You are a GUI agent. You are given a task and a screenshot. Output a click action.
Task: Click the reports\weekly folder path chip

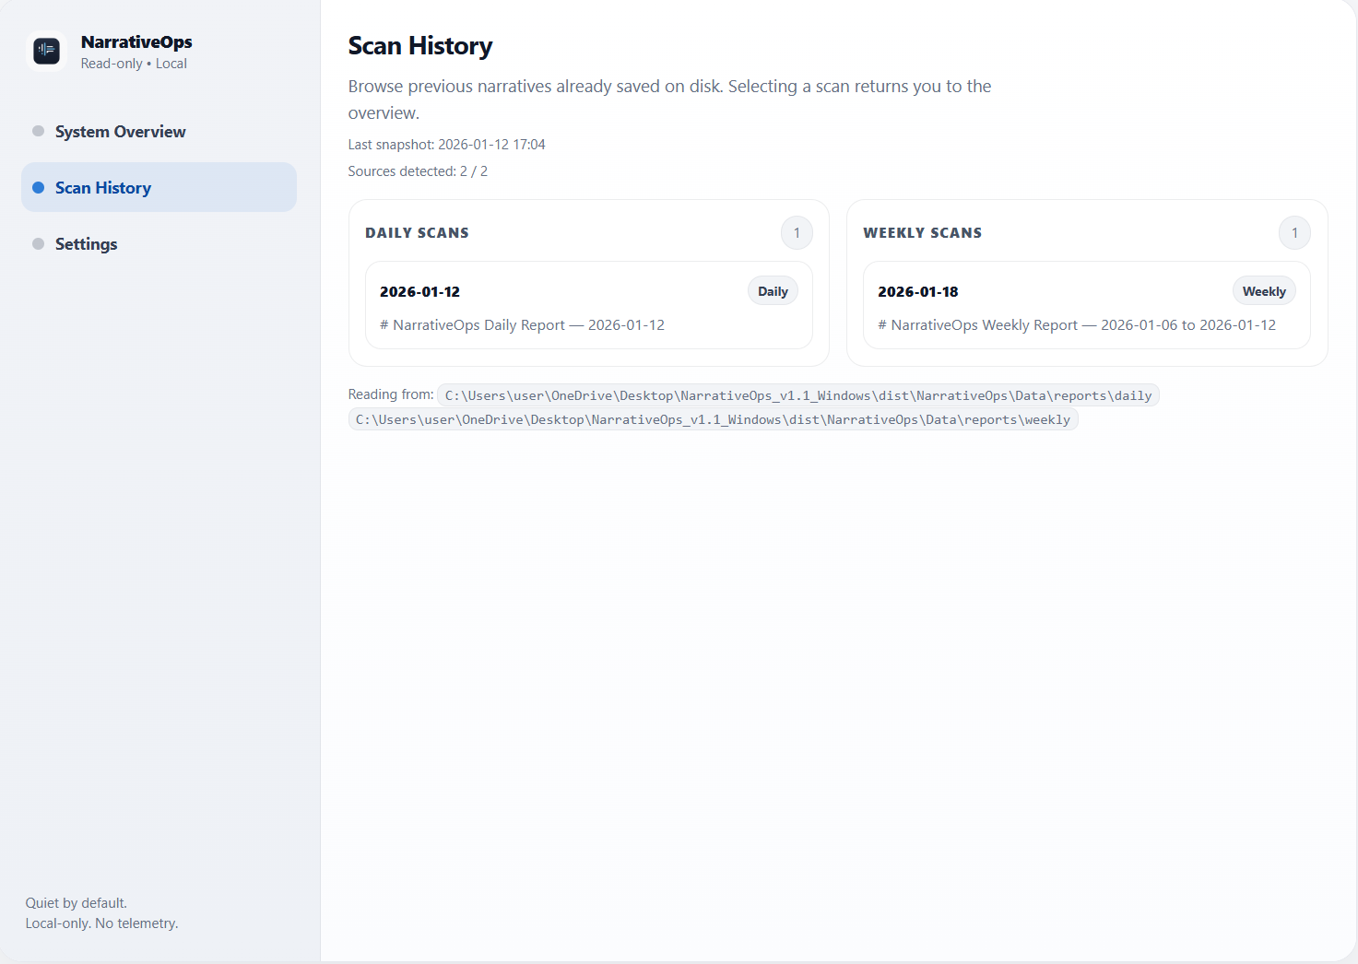[x=713, y=419]
